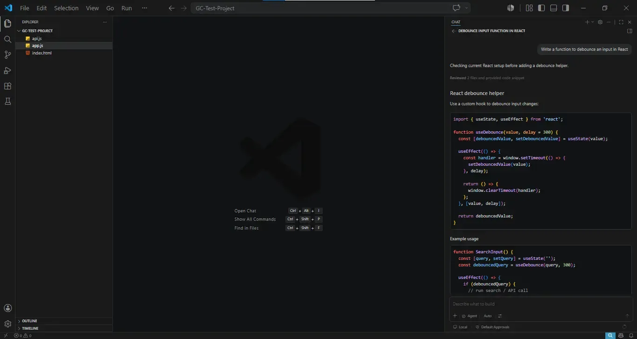Open chat settings gear icon
637x339 pixels.
[x=600, y=22]
